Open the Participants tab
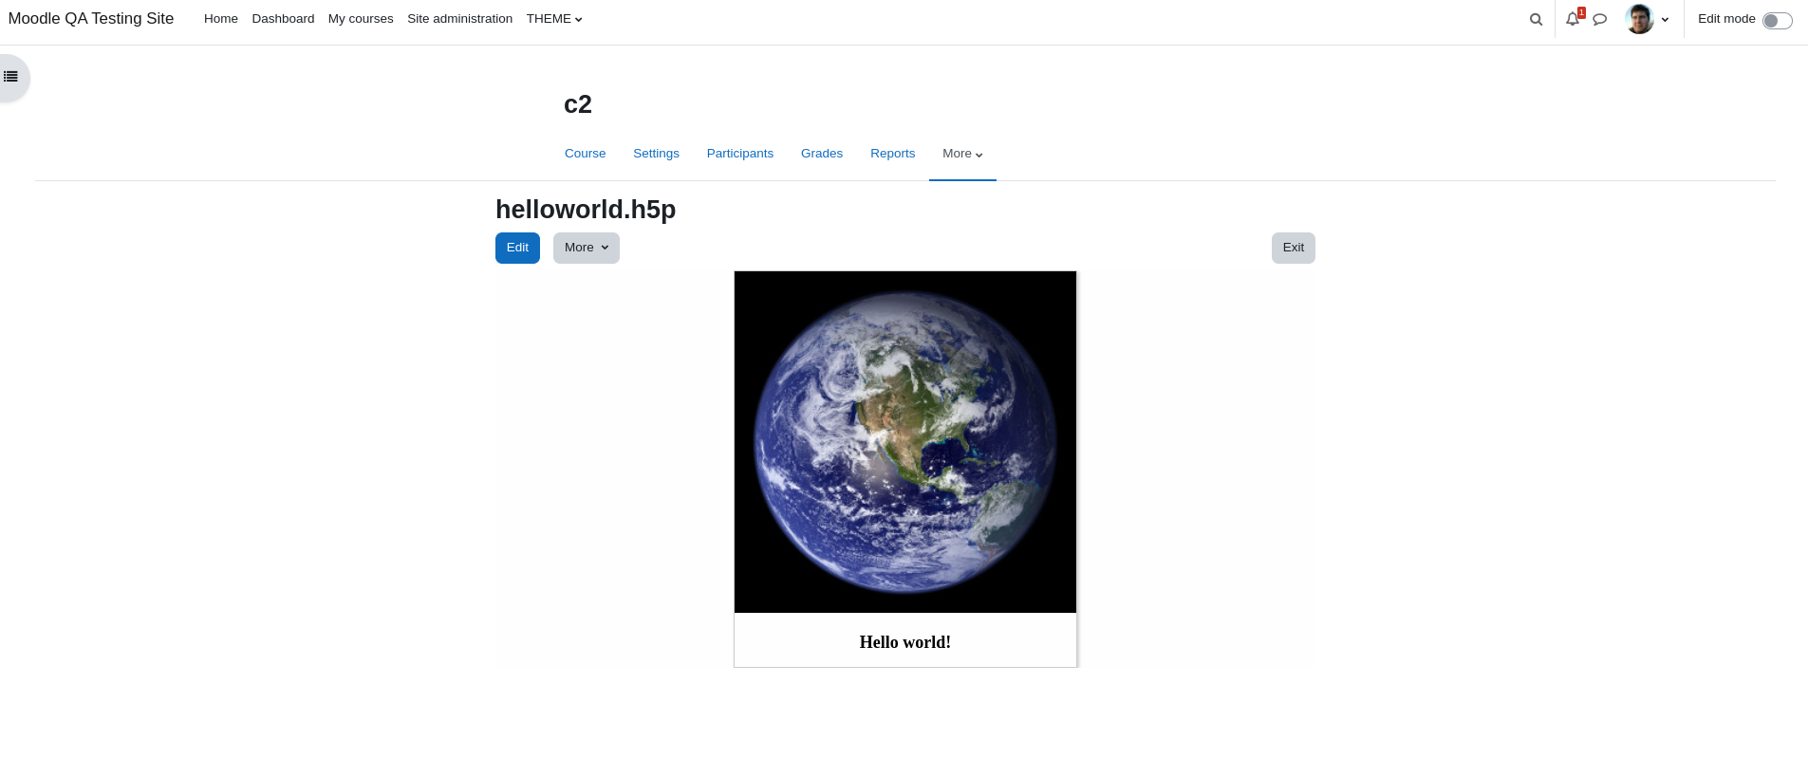 coord(740,154)
